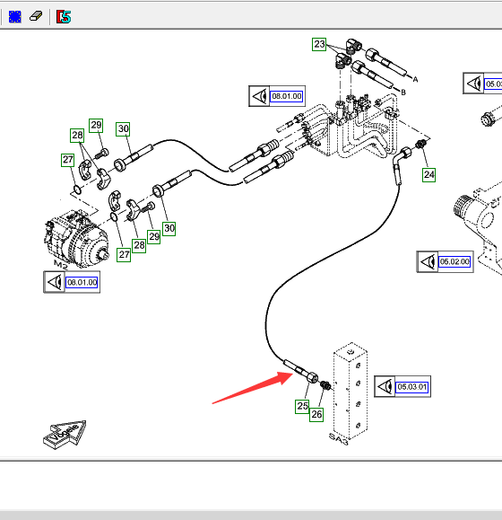Click the eye icon beside 05.02.00
502x520 pixels.
point(428,262)
